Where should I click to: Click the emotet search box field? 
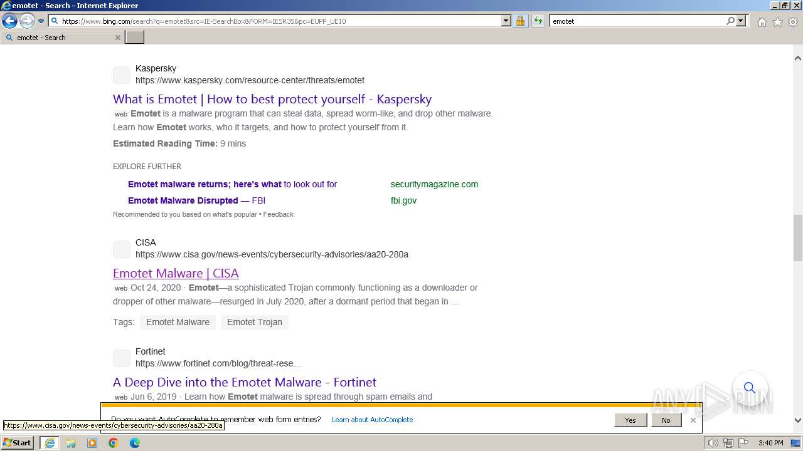[637, 21]
